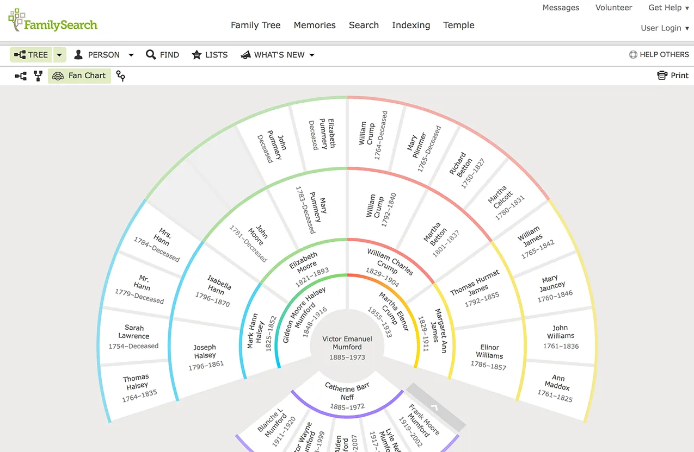This screenshot has width=694, height=452.
Task: Click the Print printer icon
Action: pos(662,76)
